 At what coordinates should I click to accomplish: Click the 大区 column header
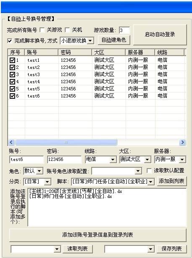pos(108,53)
